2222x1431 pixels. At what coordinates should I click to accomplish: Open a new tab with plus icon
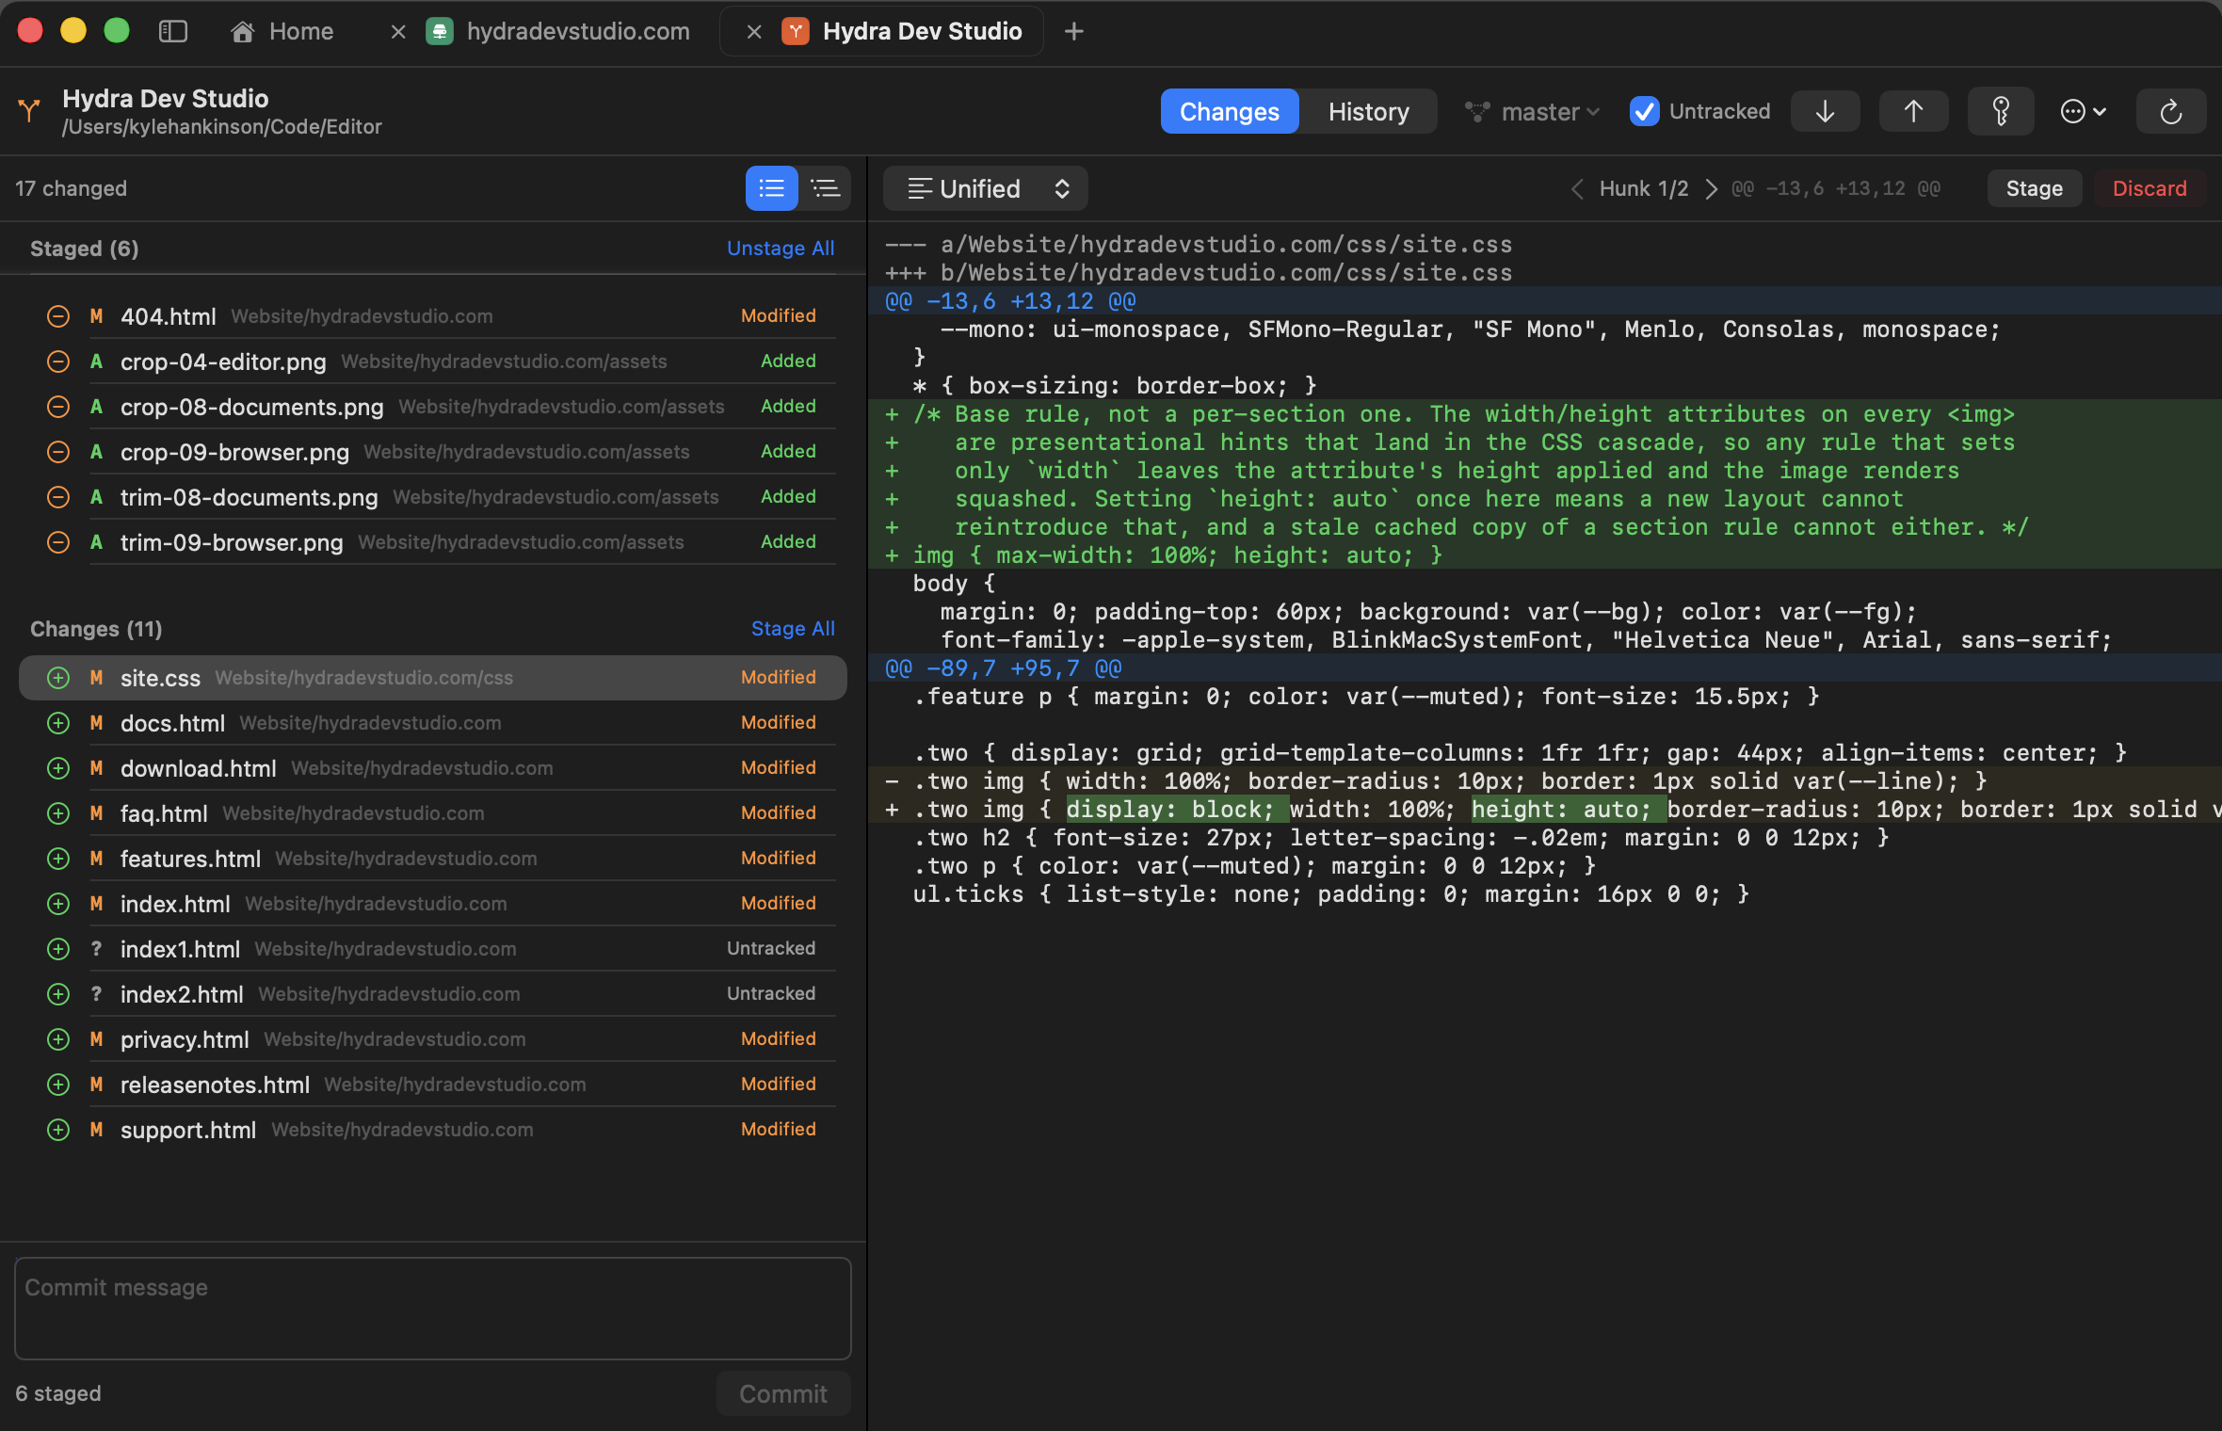coord(1073,32)
